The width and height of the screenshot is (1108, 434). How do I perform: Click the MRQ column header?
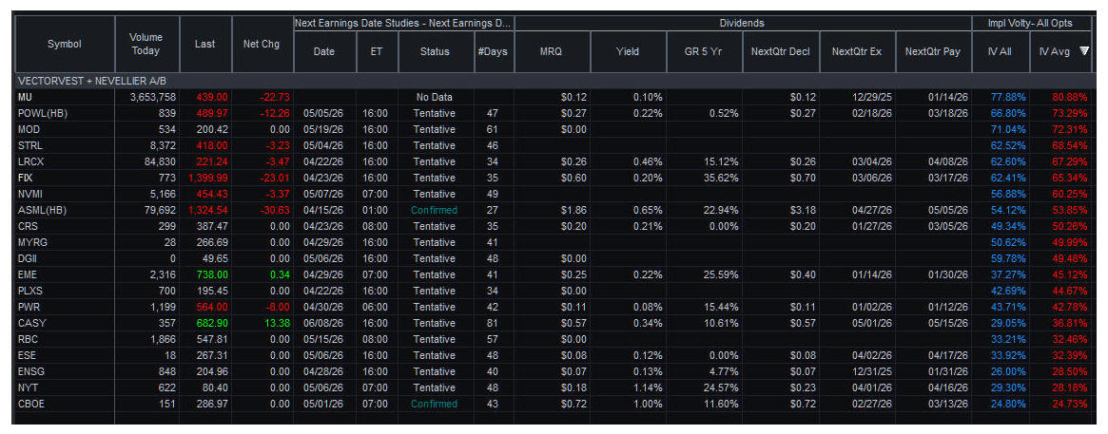[x=552, y=52]
